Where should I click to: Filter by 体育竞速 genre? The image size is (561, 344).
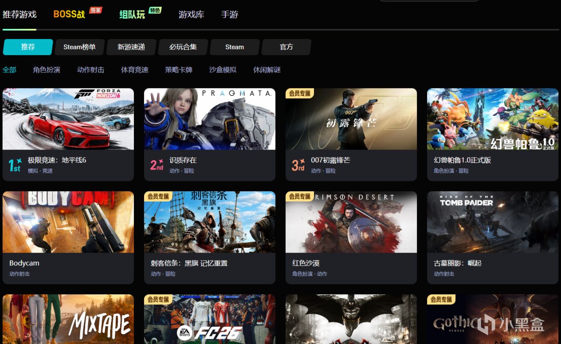(135, 70)
